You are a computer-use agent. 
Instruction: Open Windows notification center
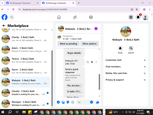point(148,112)
